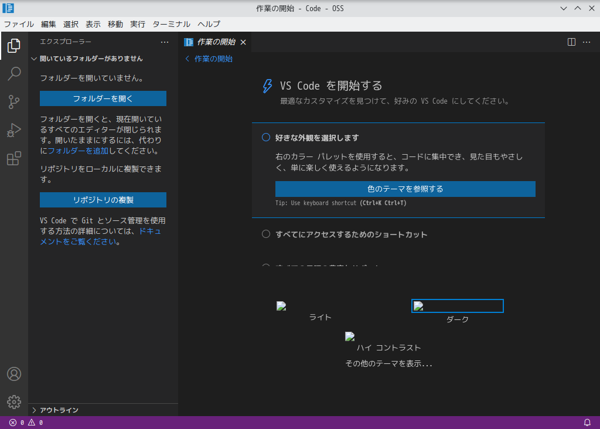The image size is (600, 429).
Task: Expand the アウトライン section
Action: 104,410
